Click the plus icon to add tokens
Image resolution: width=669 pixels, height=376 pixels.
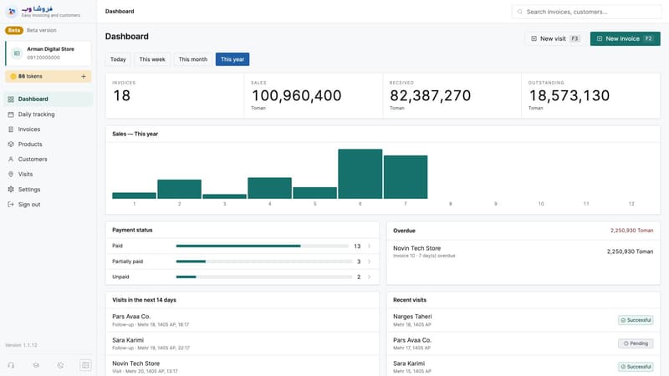click(x=84, y=76)
